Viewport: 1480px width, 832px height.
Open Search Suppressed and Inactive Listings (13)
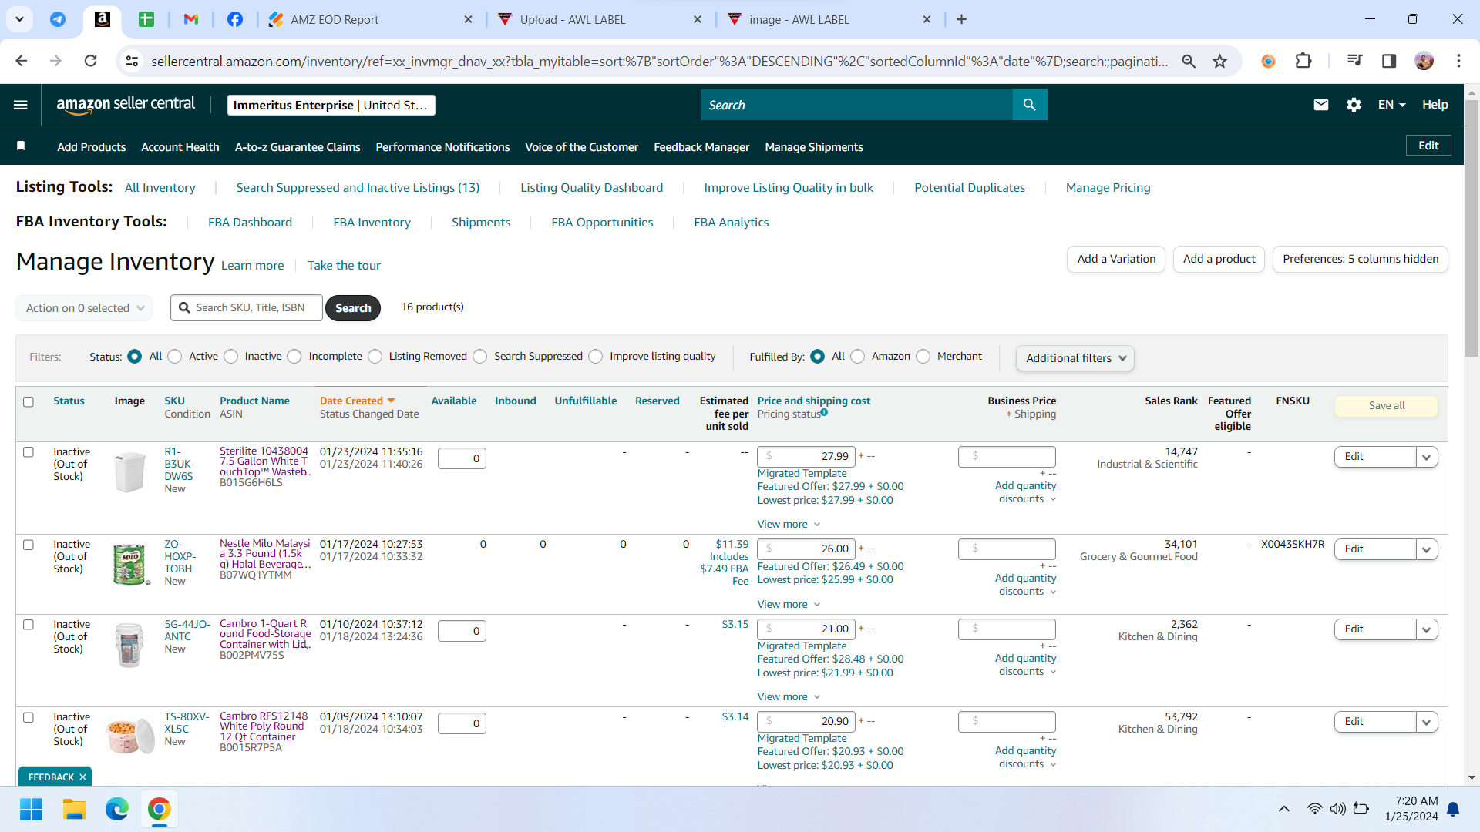[358, 187]
